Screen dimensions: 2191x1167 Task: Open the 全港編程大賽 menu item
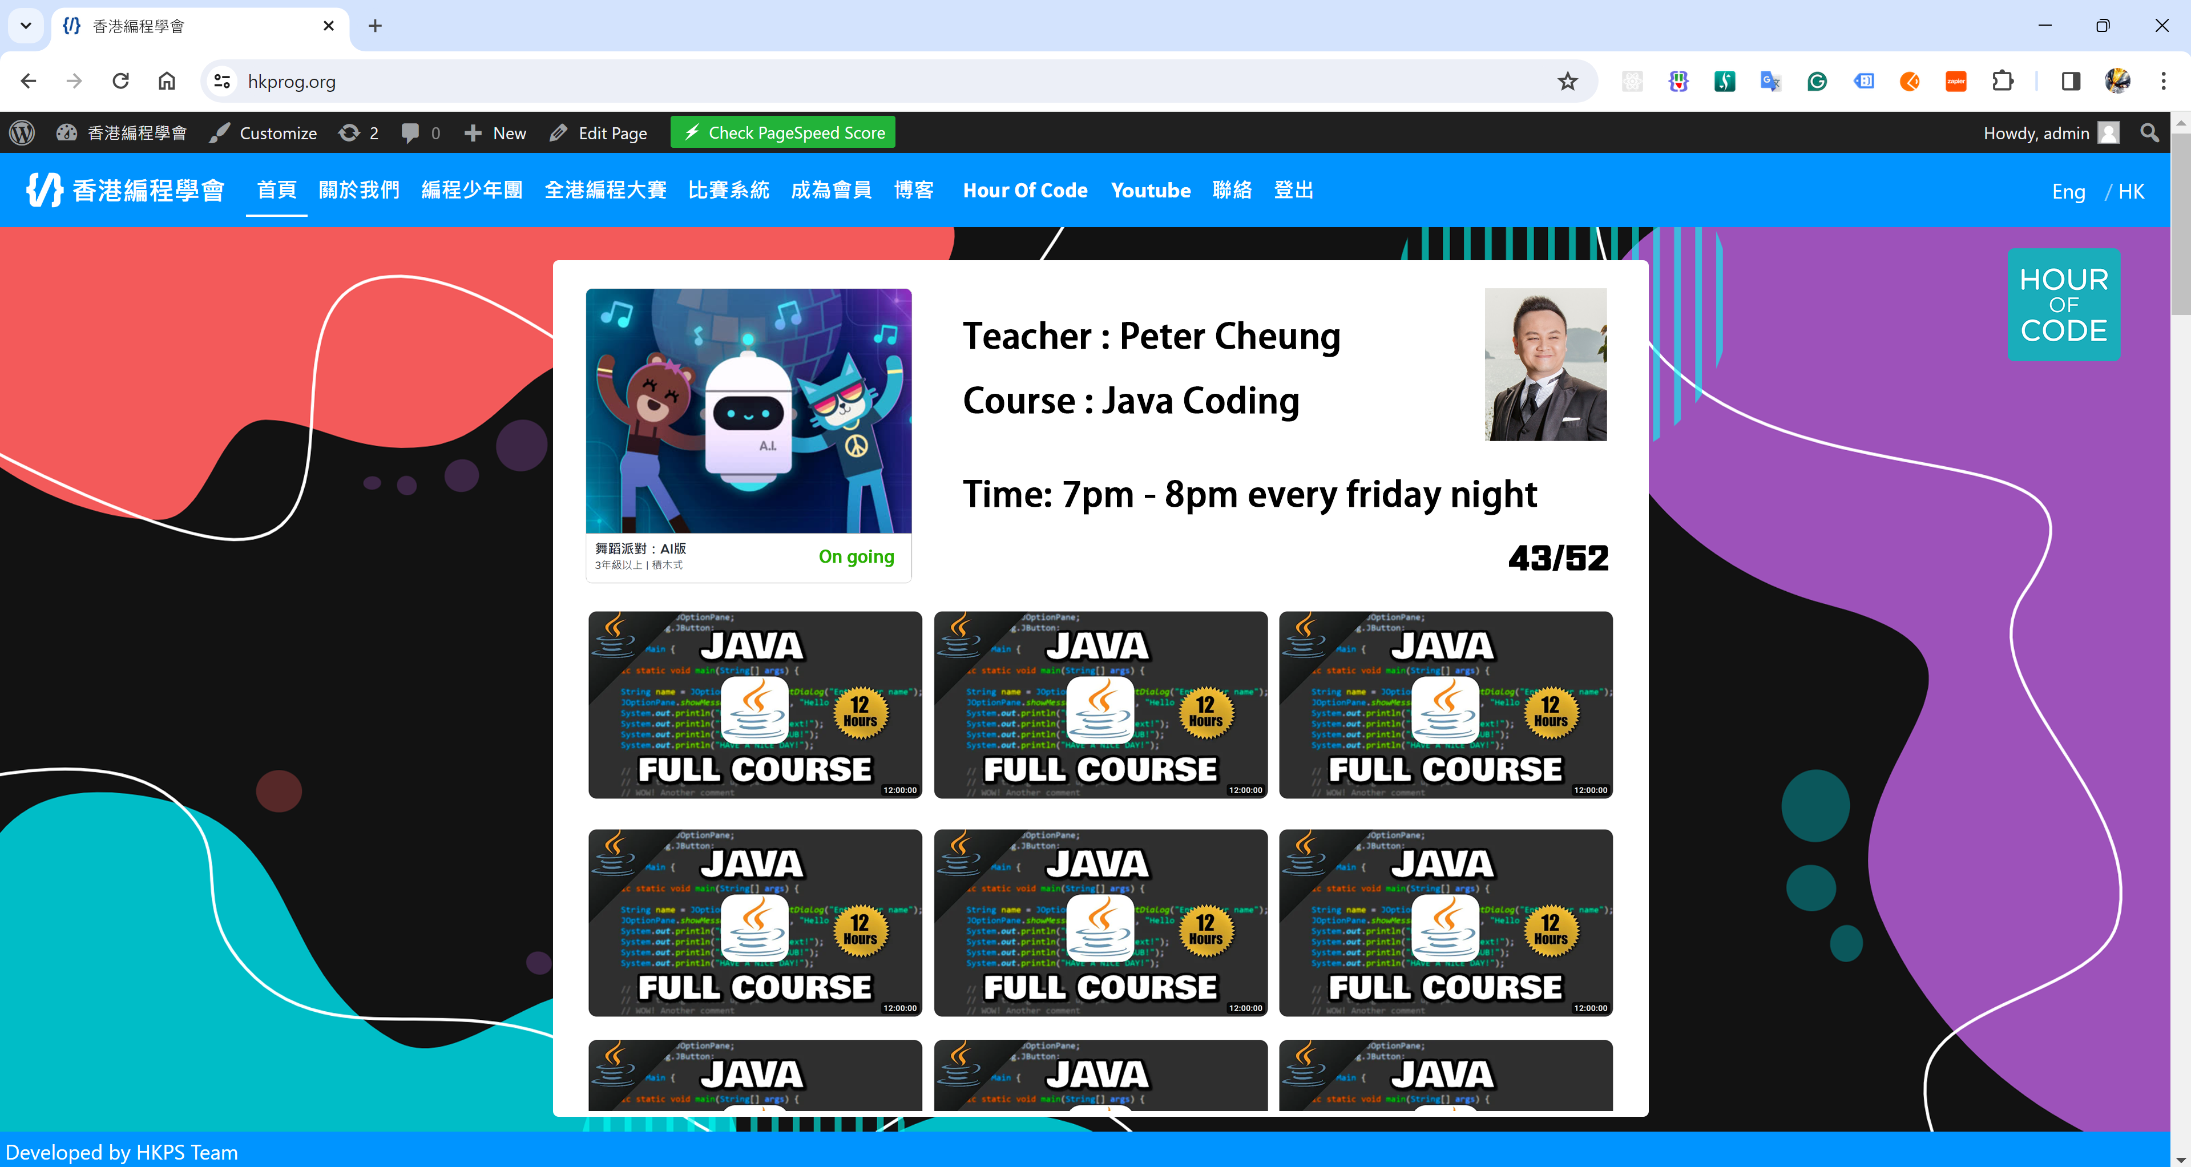point(606,189)
